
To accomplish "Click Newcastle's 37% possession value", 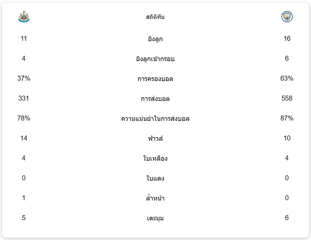I will [x=24, y=79].
